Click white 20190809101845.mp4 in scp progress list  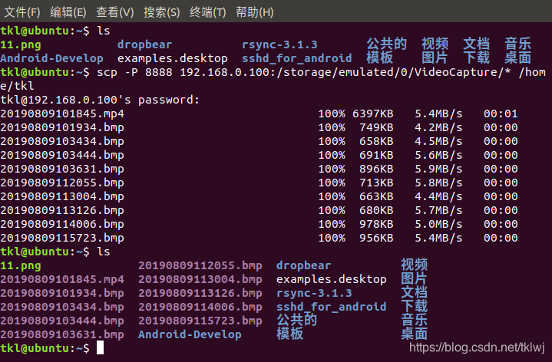click(62, 114)
